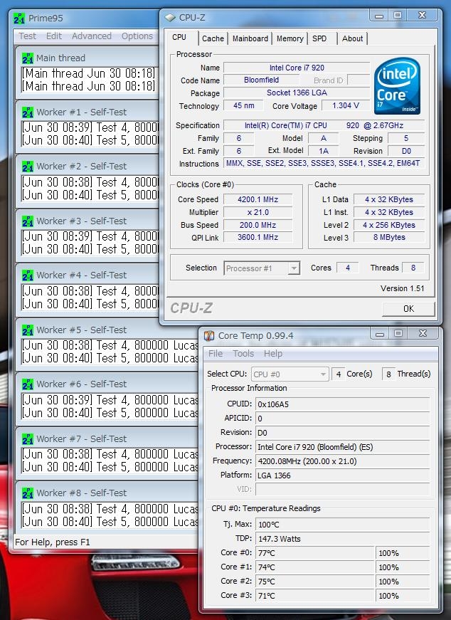This screenshot has height=620, width=451.
Task: Click the Multiplier value x 21.0
Action: click(x=258, y=212)
